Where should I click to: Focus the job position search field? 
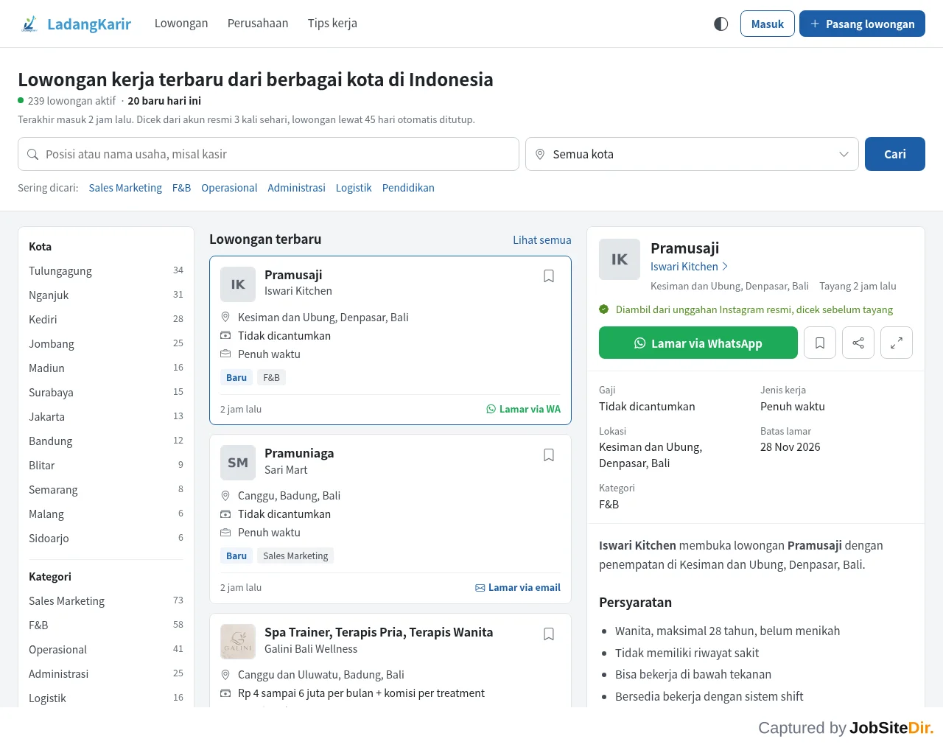pyautogui.click(x=268, y=154)
